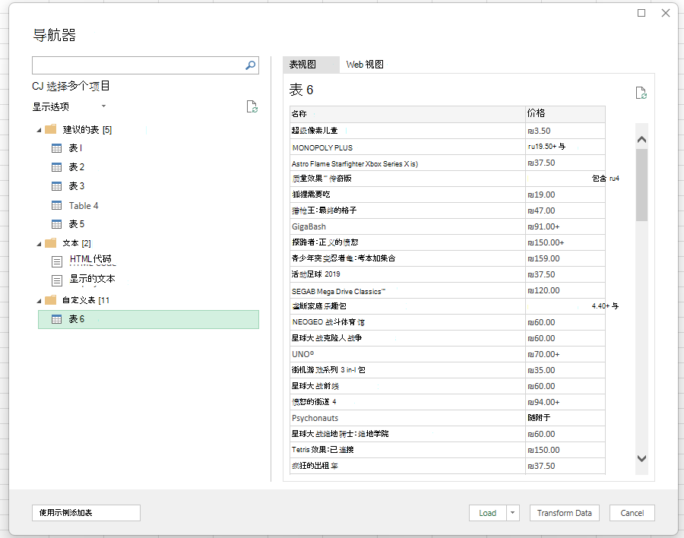Select the 显示的文本 tree label
Viewport: 684px width, 538px height.
(93, 279)
